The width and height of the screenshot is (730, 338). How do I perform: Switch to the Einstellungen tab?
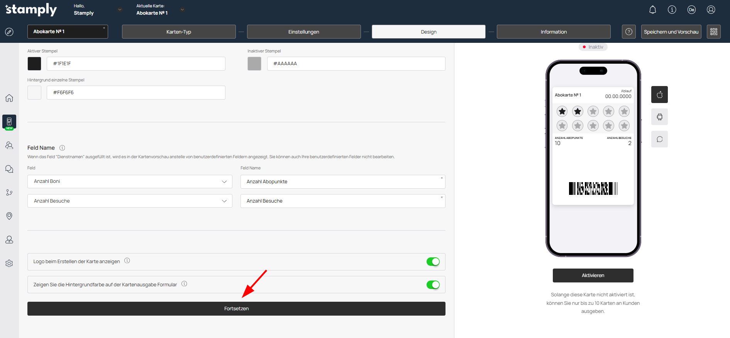pos(303,32)
